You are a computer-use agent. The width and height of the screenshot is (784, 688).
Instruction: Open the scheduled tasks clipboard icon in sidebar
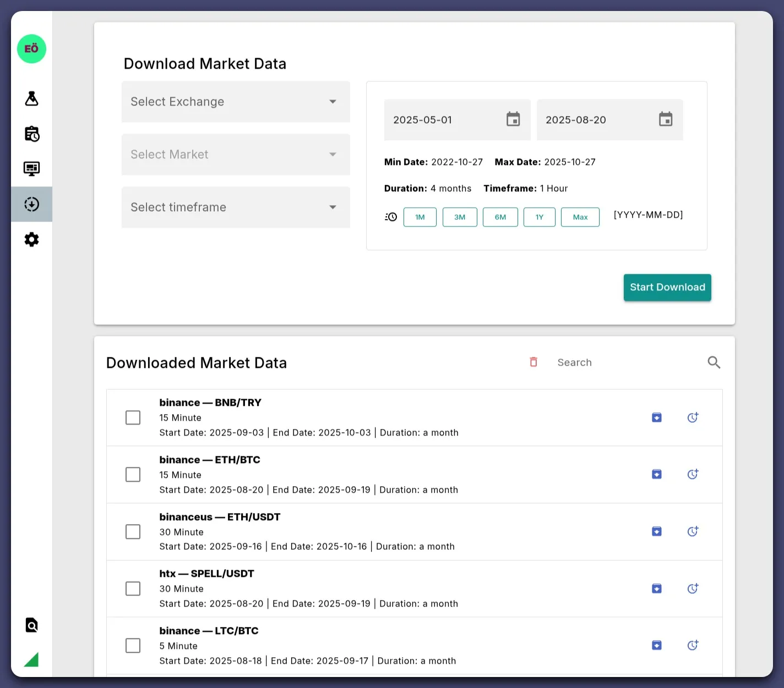coord(31,134)
